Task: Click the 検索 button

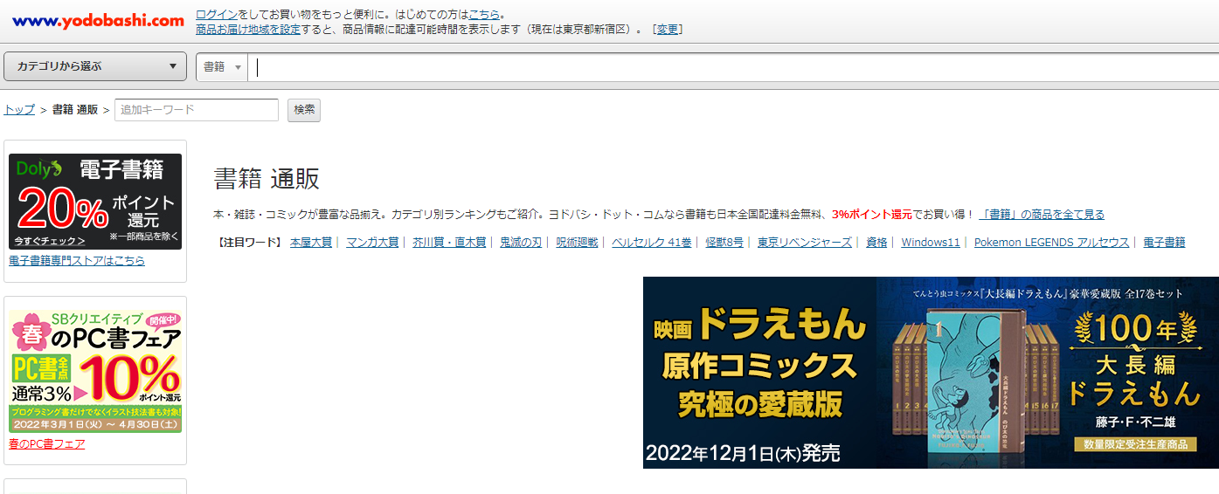Action: coord(304,110)
